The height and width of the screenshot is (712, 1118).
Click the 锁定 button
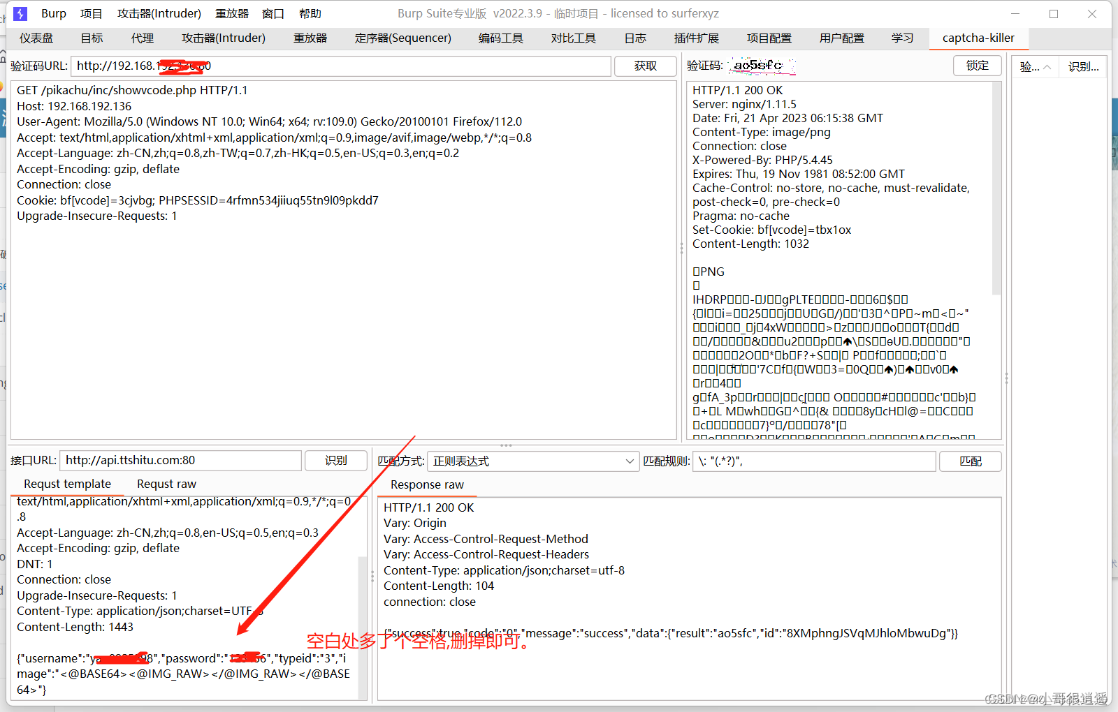[x=978, y=66]
